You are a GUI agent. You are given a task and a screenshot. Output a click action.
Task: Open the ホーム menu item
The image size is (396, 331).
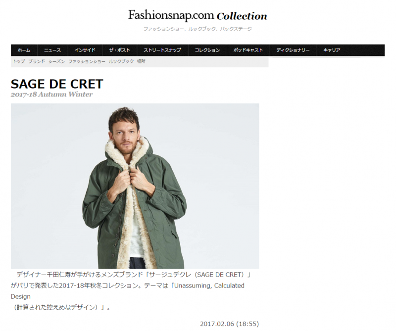click(x=24, y=50)
